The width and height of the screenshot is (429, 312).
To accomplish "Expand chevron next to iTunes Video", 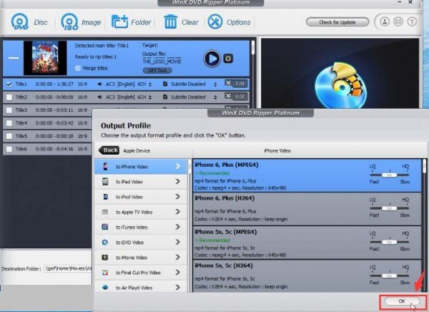I will point(177,227).
